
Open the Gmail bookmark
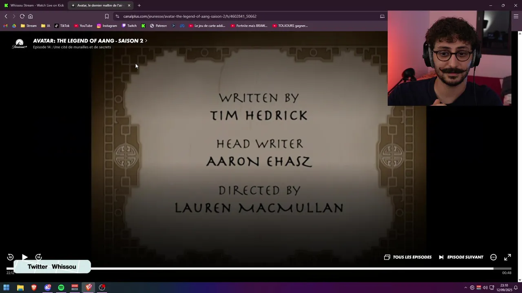point(6,26)
